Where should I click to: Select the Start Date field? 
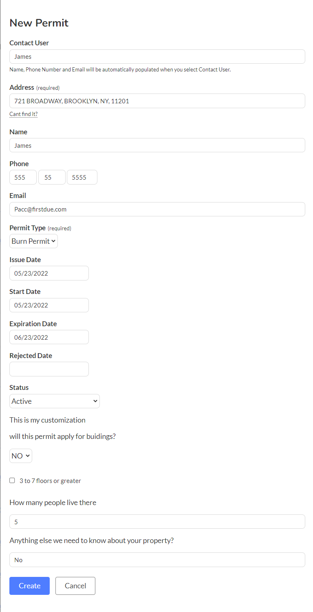49,305
